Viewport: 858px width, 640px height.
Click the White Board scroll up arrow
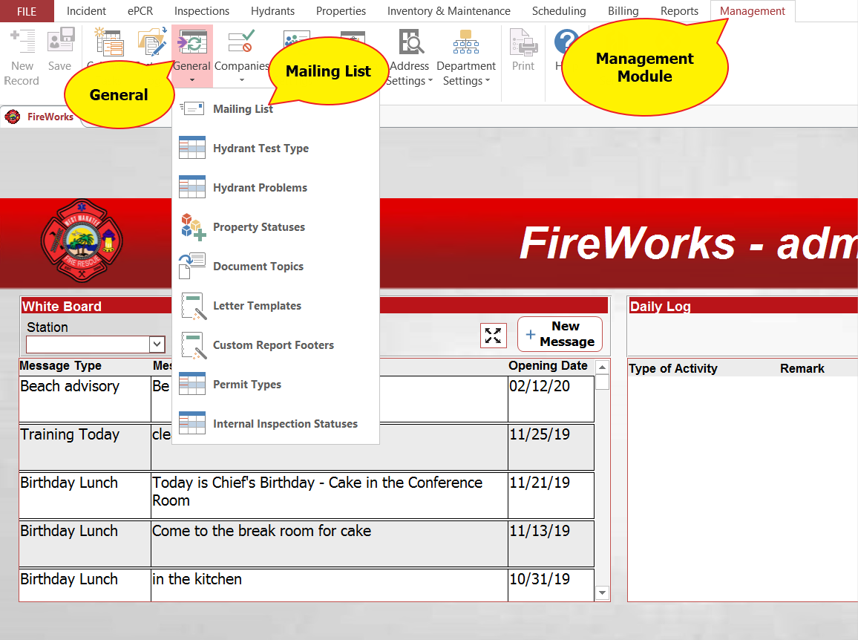pos(602,367)
